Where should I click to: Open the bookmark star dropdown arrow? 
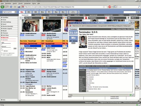pos(106,7)
